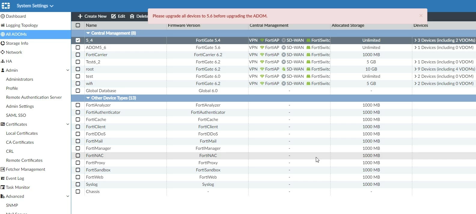Click the Task Monitor sidebar icon
The image size is (476, 214).
[x=3, y=187]
